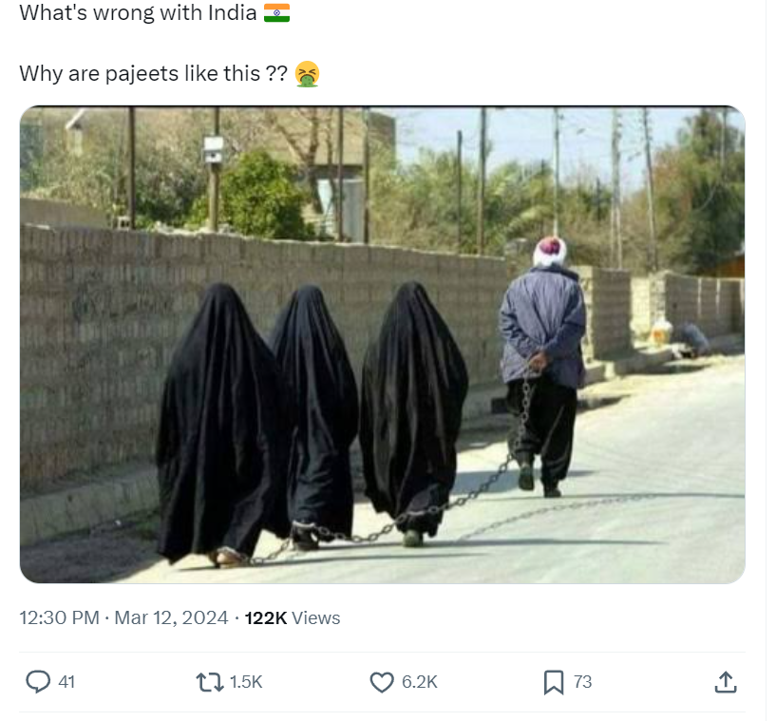776x721 pixels.
Task: Click the India flag emoji
Action: [276, 13]
